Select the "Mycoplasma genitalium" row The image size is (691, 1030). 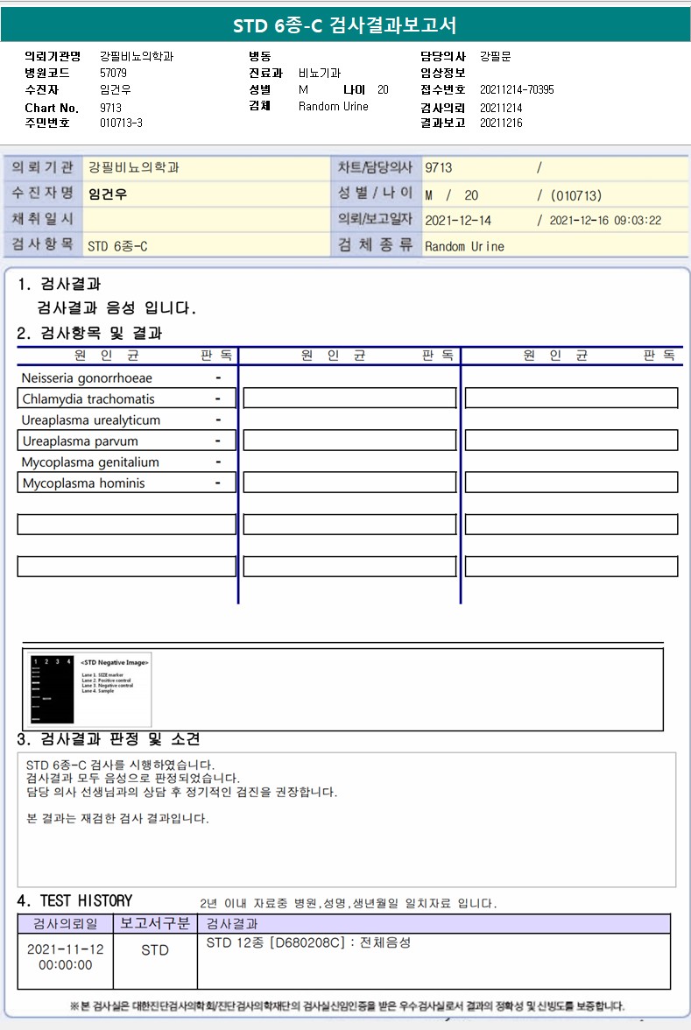pyautogui.click(x=127, y=462)
